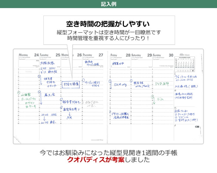
Task: Click the circled 11 marker in the Friday column
Action: [111, 82]
